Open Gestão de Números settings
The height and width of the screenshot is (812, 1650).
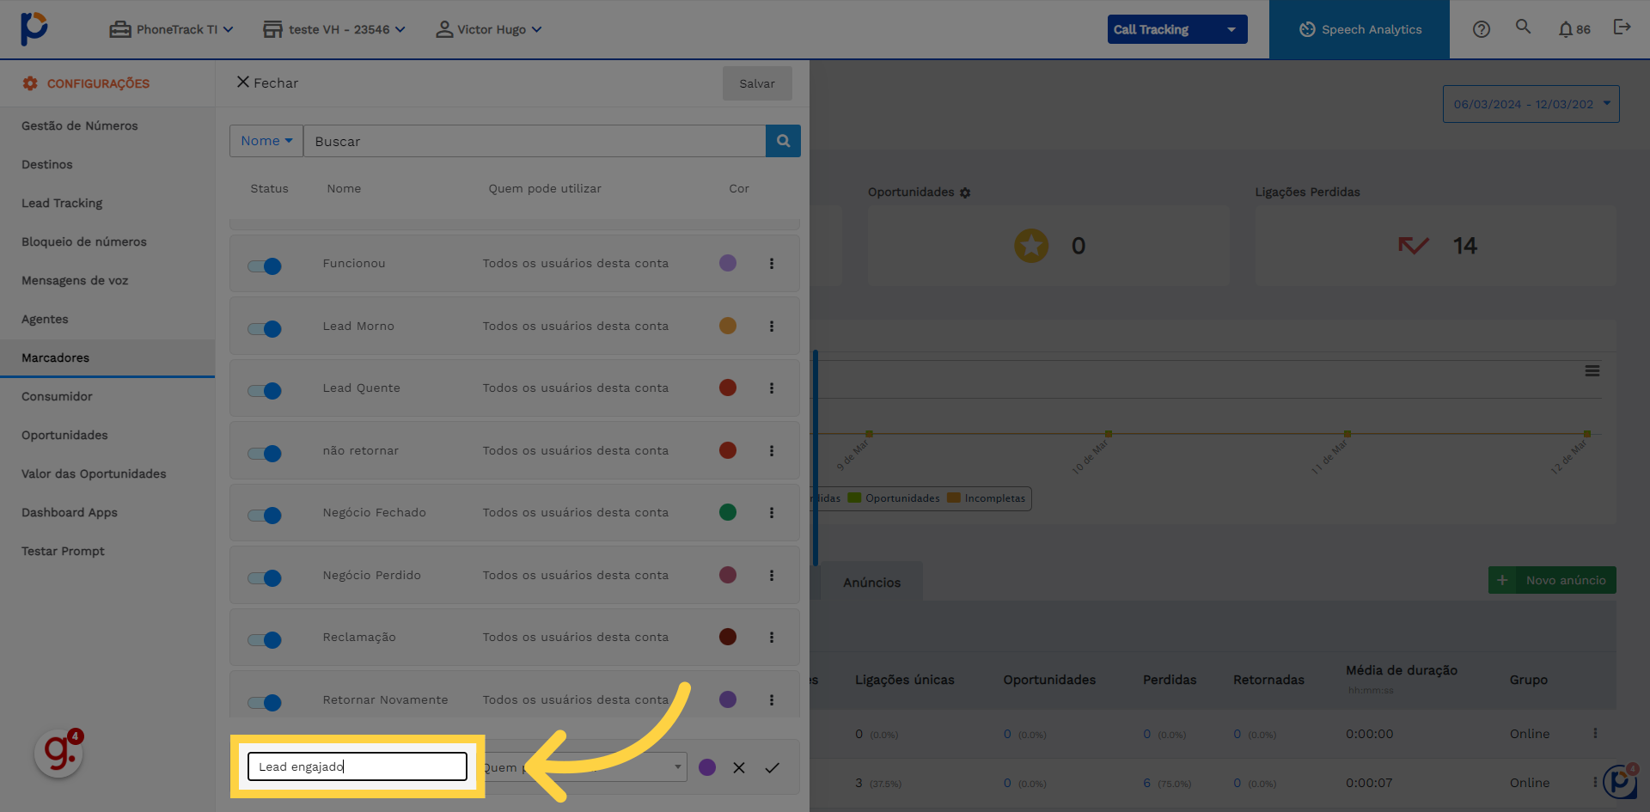80,125
